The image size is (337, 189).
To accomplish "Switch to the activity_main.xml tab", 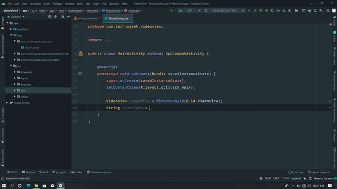I will pyautogui.click(x=87, y=18).
